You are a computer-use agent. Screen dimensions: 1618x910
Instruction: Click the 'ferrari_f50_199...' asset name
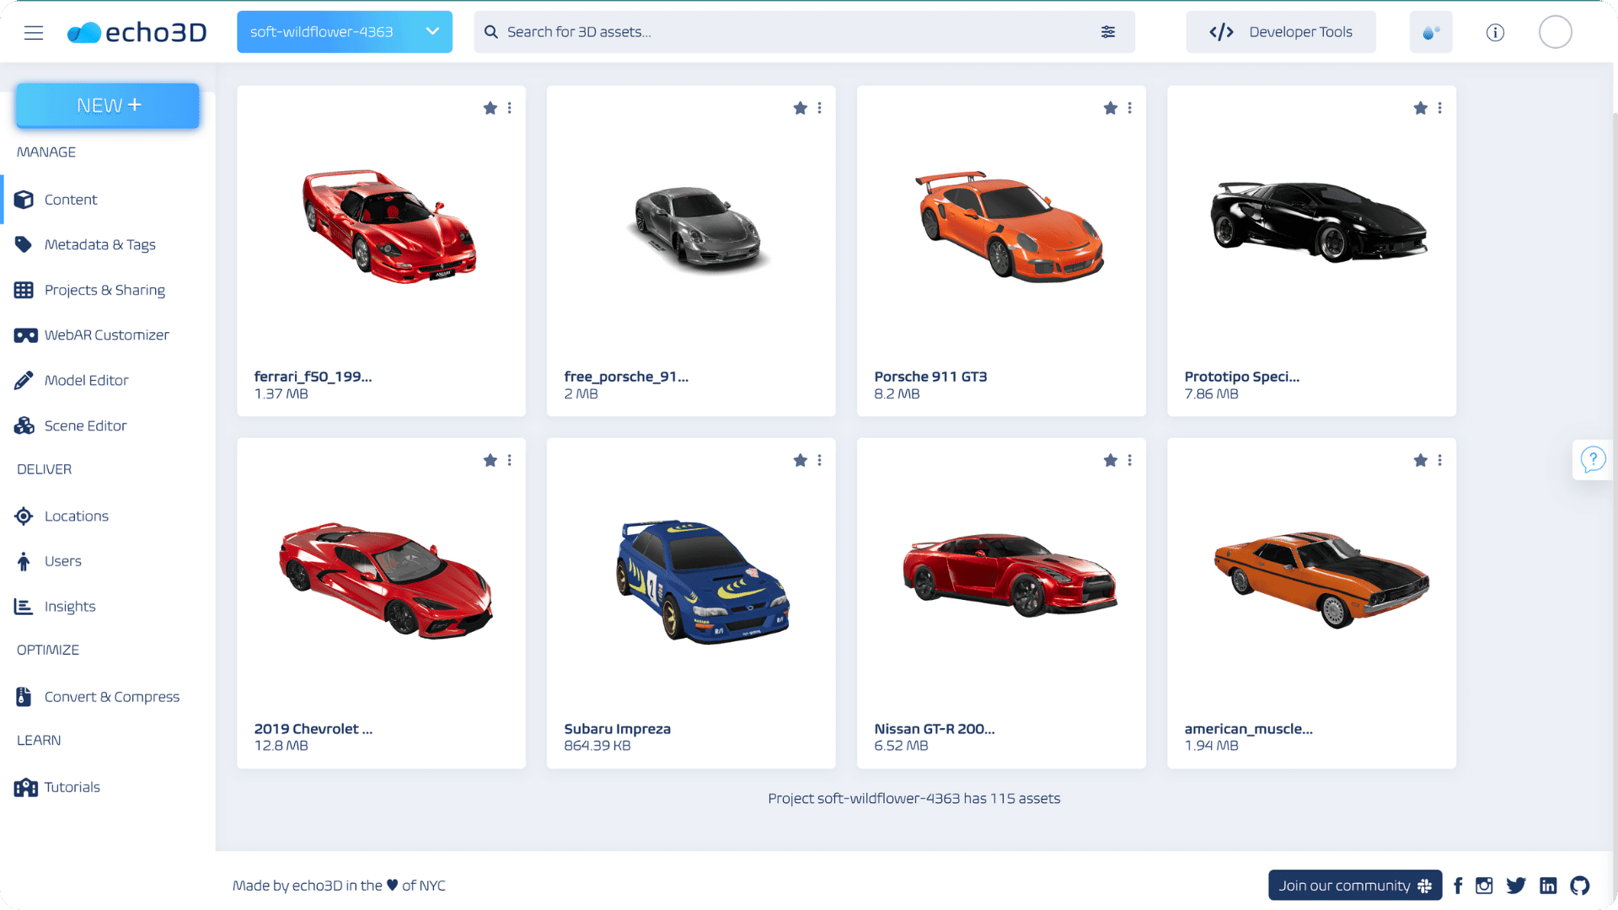point(313,377)
